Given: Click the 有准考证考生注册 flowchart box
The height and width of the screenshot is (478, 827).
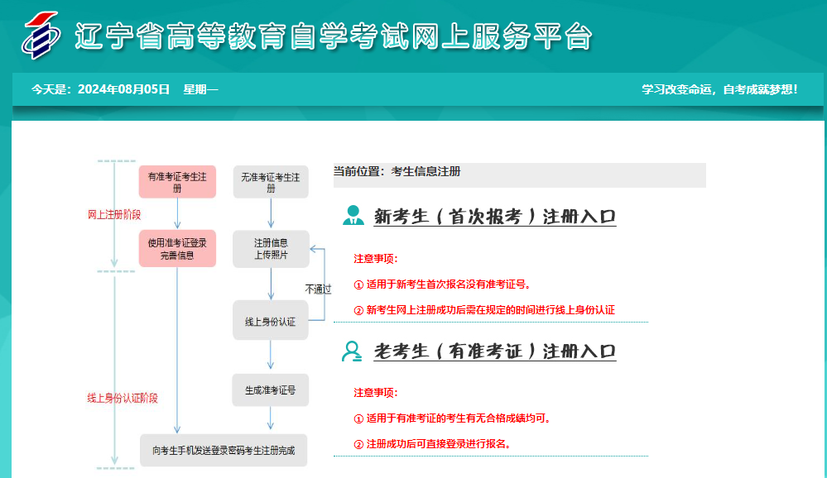Looking at the screenshot, I should (177, 182).
